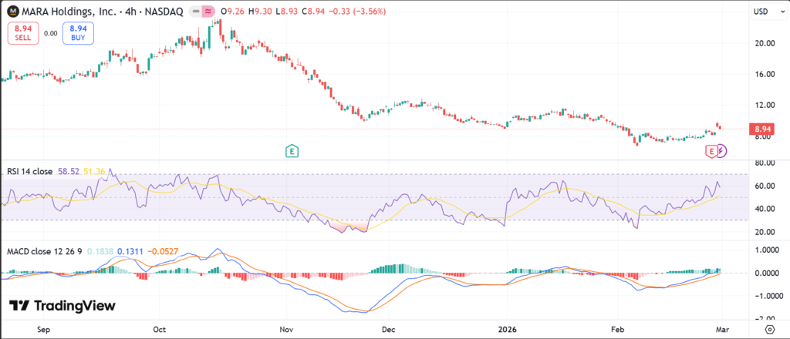Click the purple lightning bolt event icon
The image size is (790, 339).
click(721, 151)
